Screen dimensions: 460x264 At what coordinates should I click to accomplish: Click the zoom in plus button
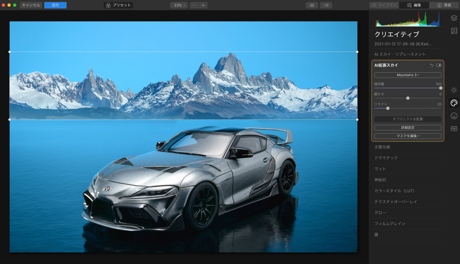[x=203, y=5]
